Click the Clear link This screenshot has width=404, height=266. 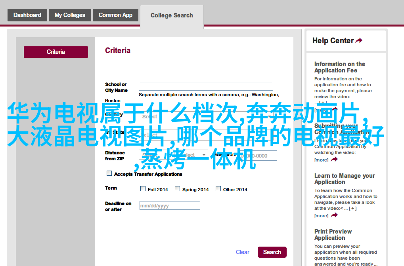[243, 252]
